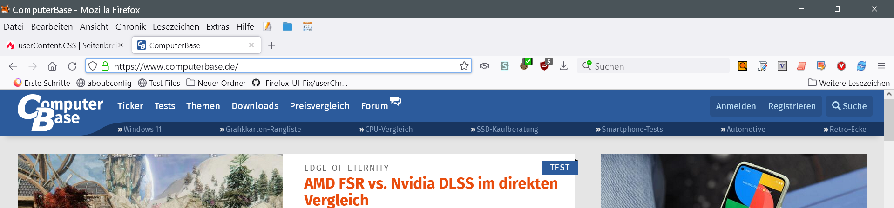Click the handshake extension icon
Viewport: 894px width, 208px height.
tap(485, 66)
